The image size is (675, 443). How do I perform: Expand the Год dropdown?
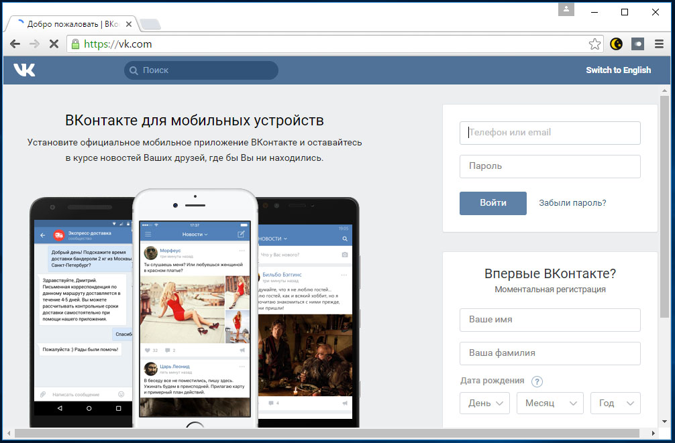[615, 403]
